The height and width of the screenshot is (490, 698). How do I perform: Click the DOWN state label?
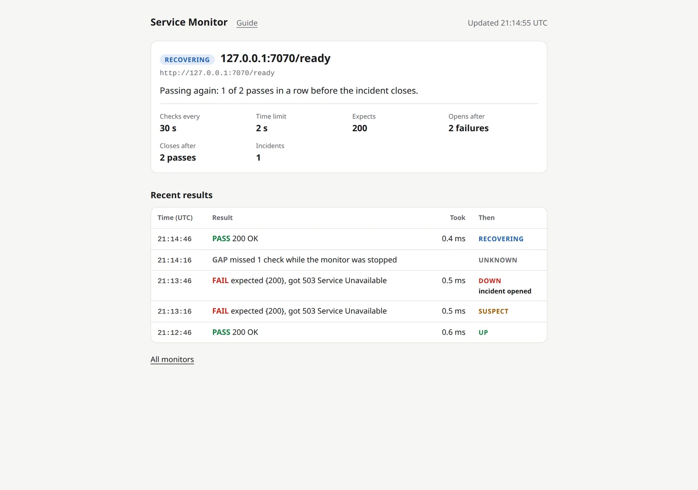point(490,281)
